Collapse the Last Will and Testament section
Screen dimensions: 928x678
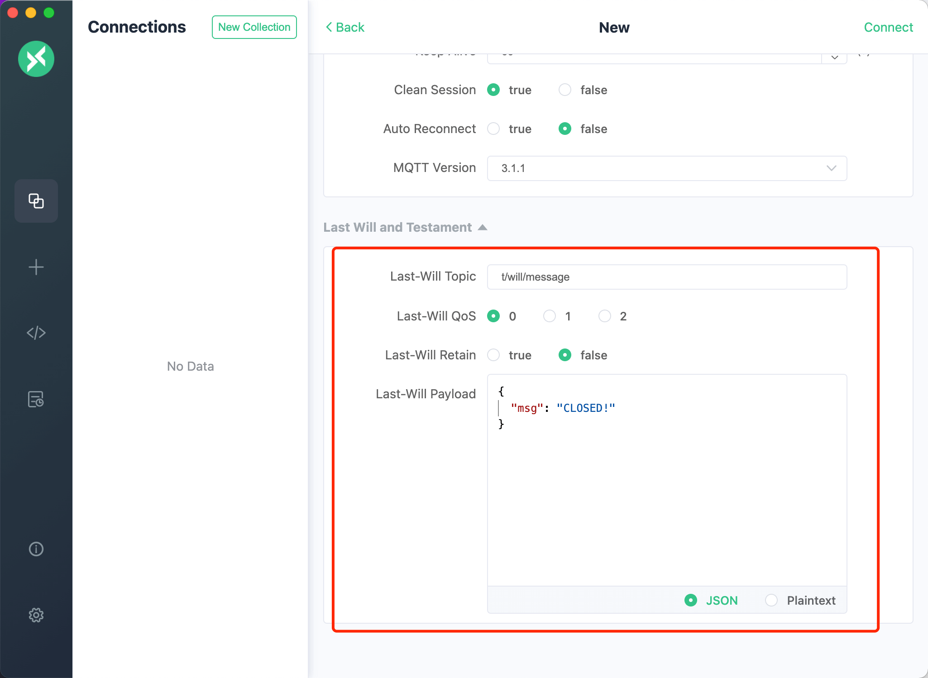point(483,227)
